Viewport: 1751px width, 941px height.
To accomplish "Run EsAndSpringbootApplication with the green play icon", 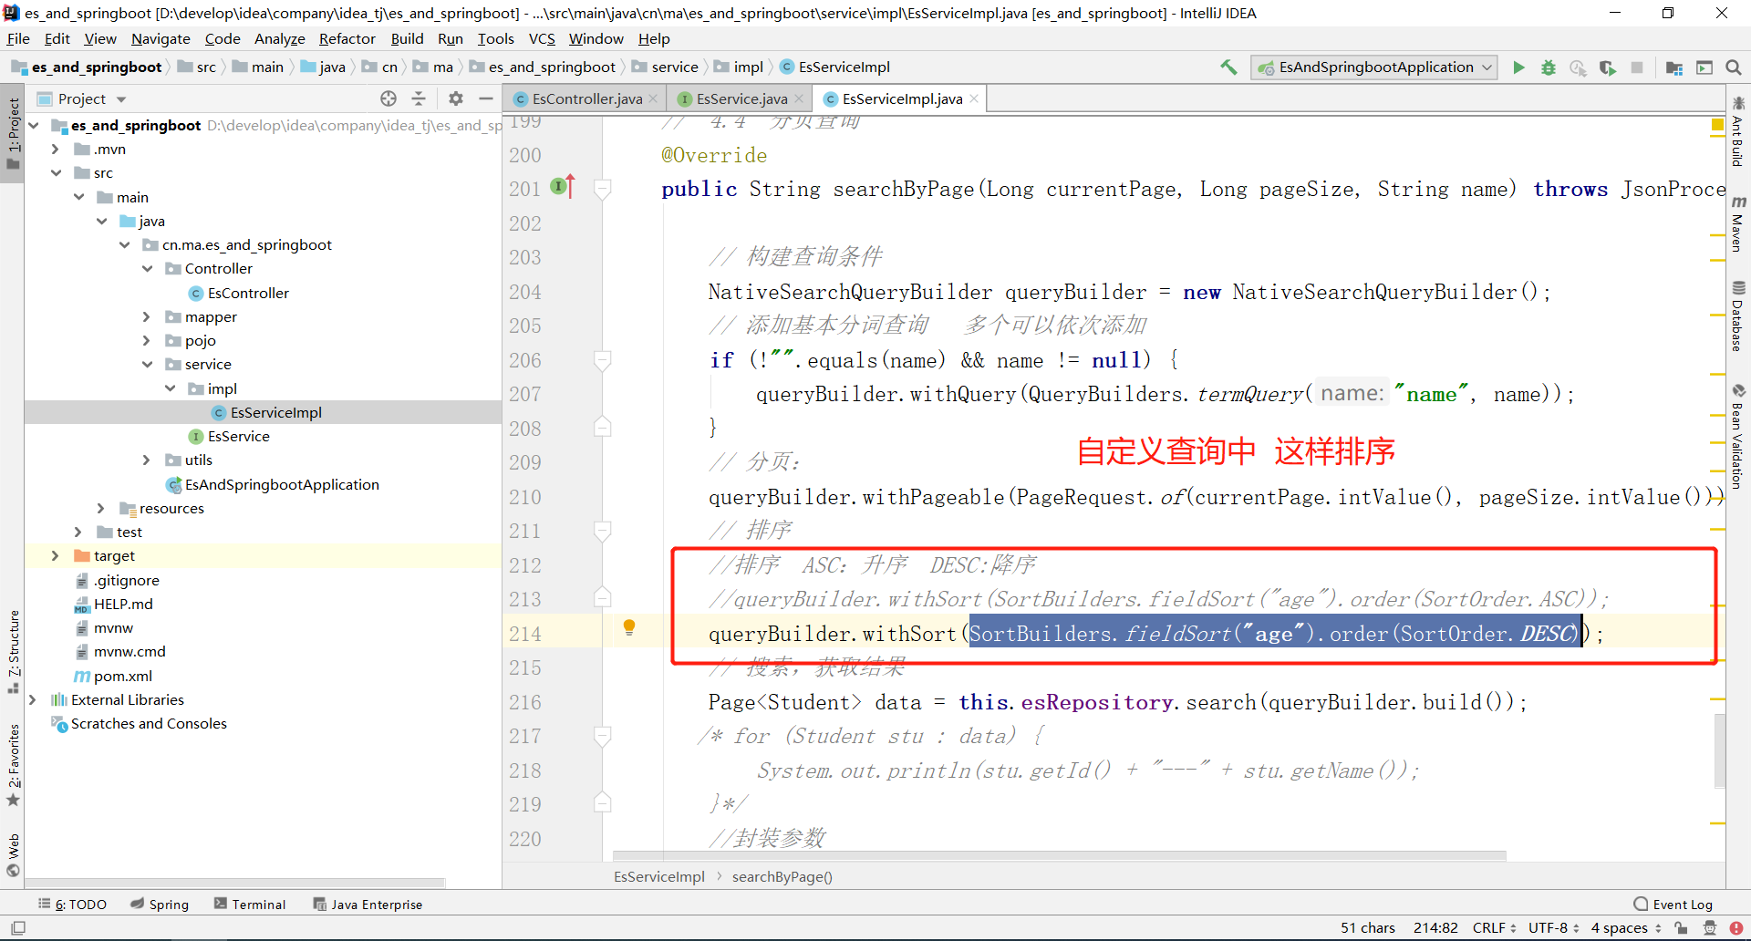I will [1518, 67].
